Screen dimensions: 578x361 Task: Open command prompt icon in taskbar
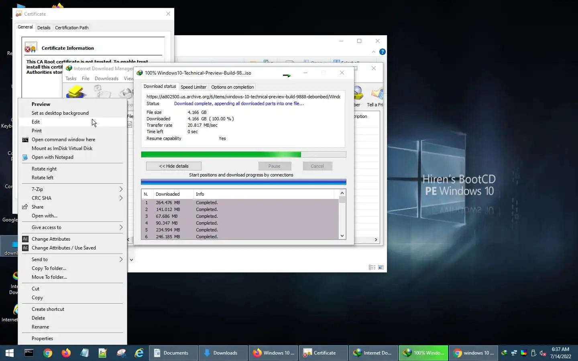pos(29,353)
